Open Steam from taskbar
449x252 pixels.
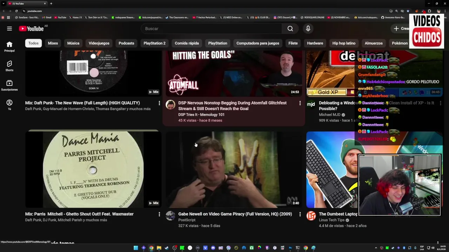click(x=167, y=248)
